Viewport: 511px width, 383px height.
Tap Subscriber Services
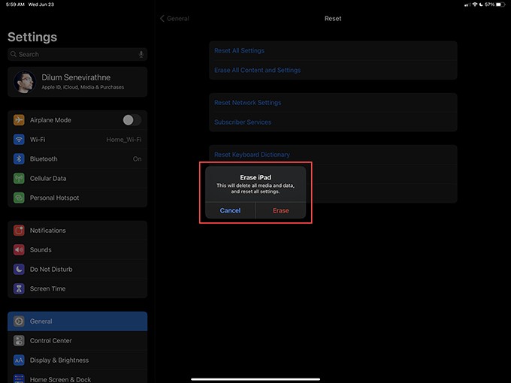[333, 122]
